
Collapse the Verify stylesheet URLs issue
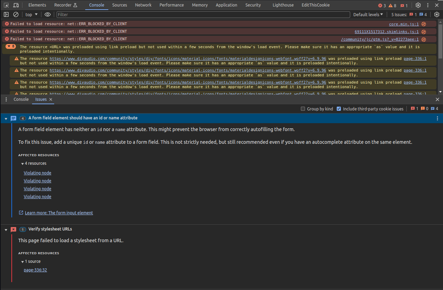pos(6,229)
